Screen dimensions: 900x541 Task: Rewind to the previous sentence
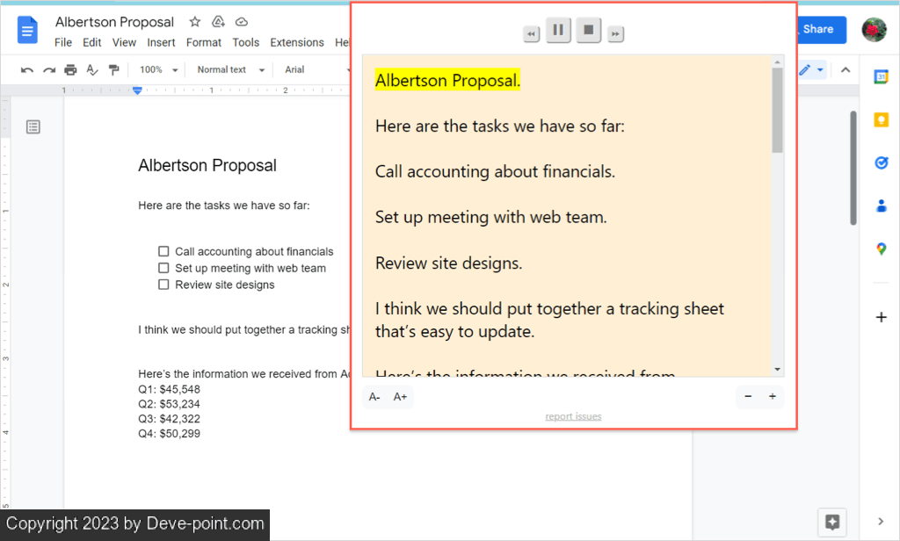[x=531, y=34]
